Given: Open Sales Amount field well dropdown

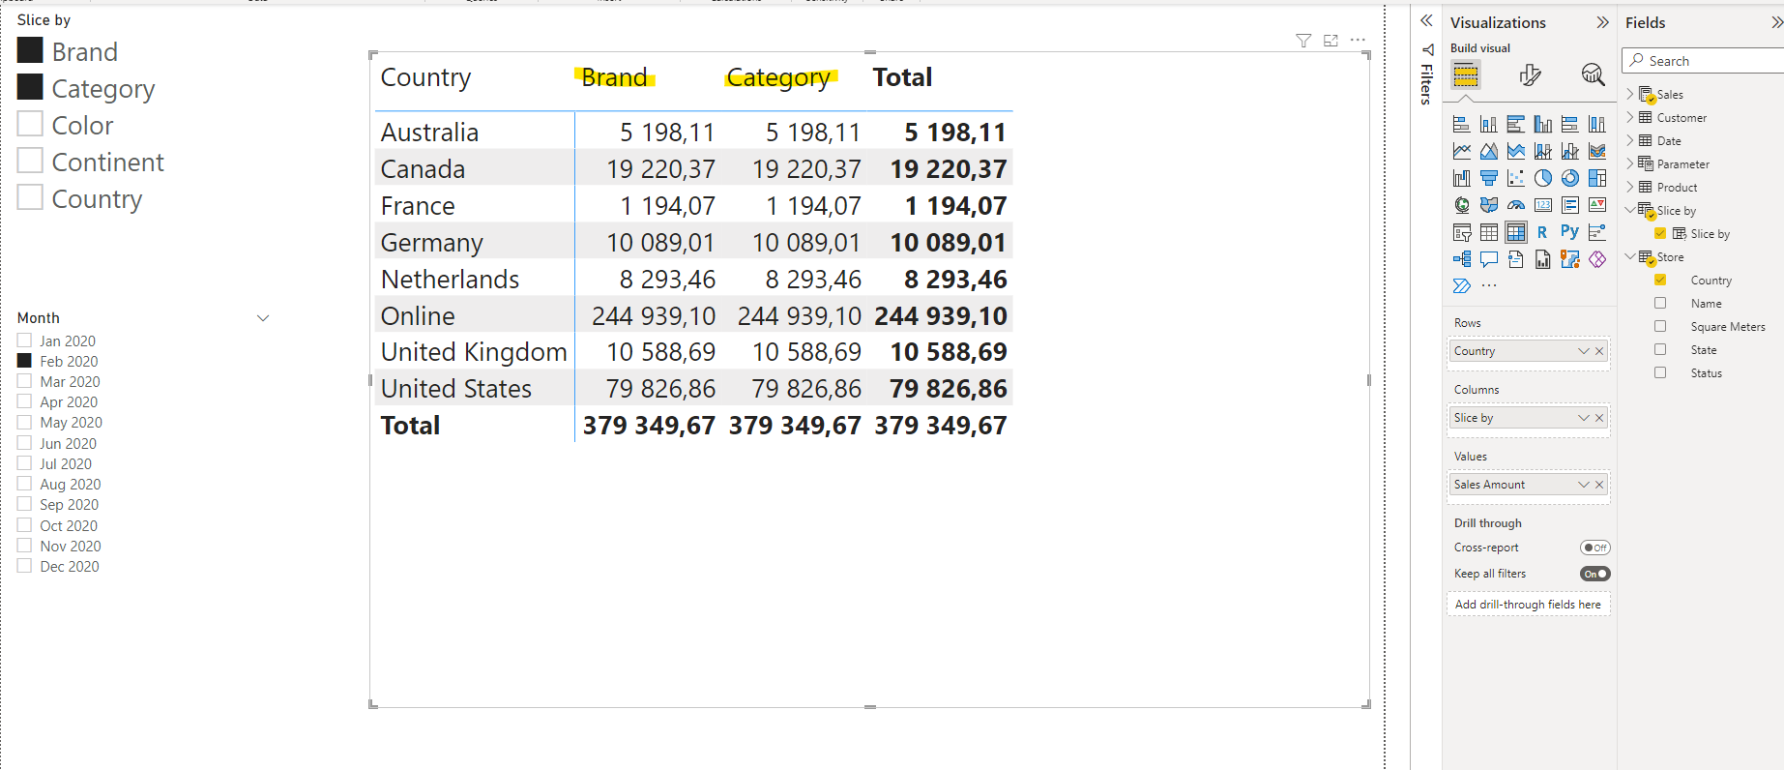Looking at the screenshot, I should 1583,485.
